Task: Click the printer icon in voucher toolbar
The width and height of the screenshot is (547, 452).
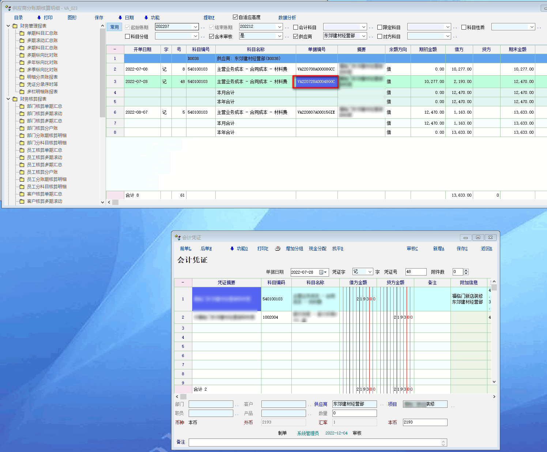Action: click(278, 248)
